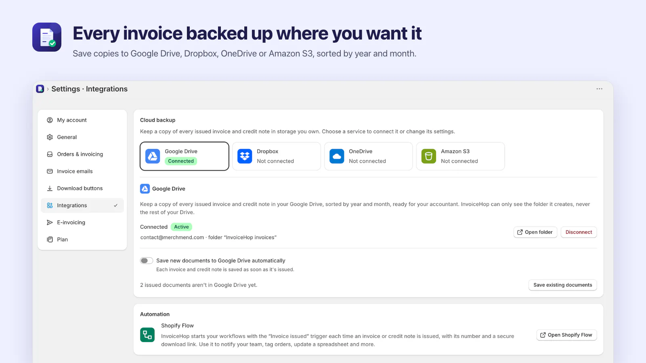The width and height of the screenshot is (646, 363).
Task: Click the InvoiceHop app logo in header banner
Action: (x=47, y=37)
